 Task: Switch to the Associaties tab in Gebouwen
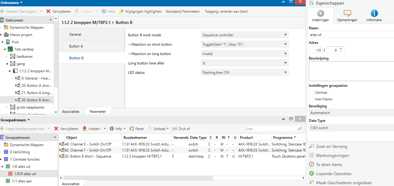(x=71, y=112)
